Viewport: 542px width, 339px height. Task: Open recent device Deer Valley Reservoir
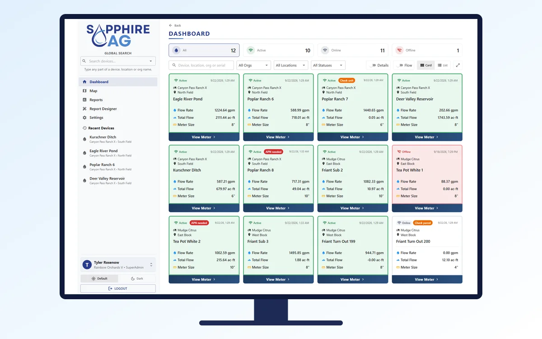pos(118,180)
